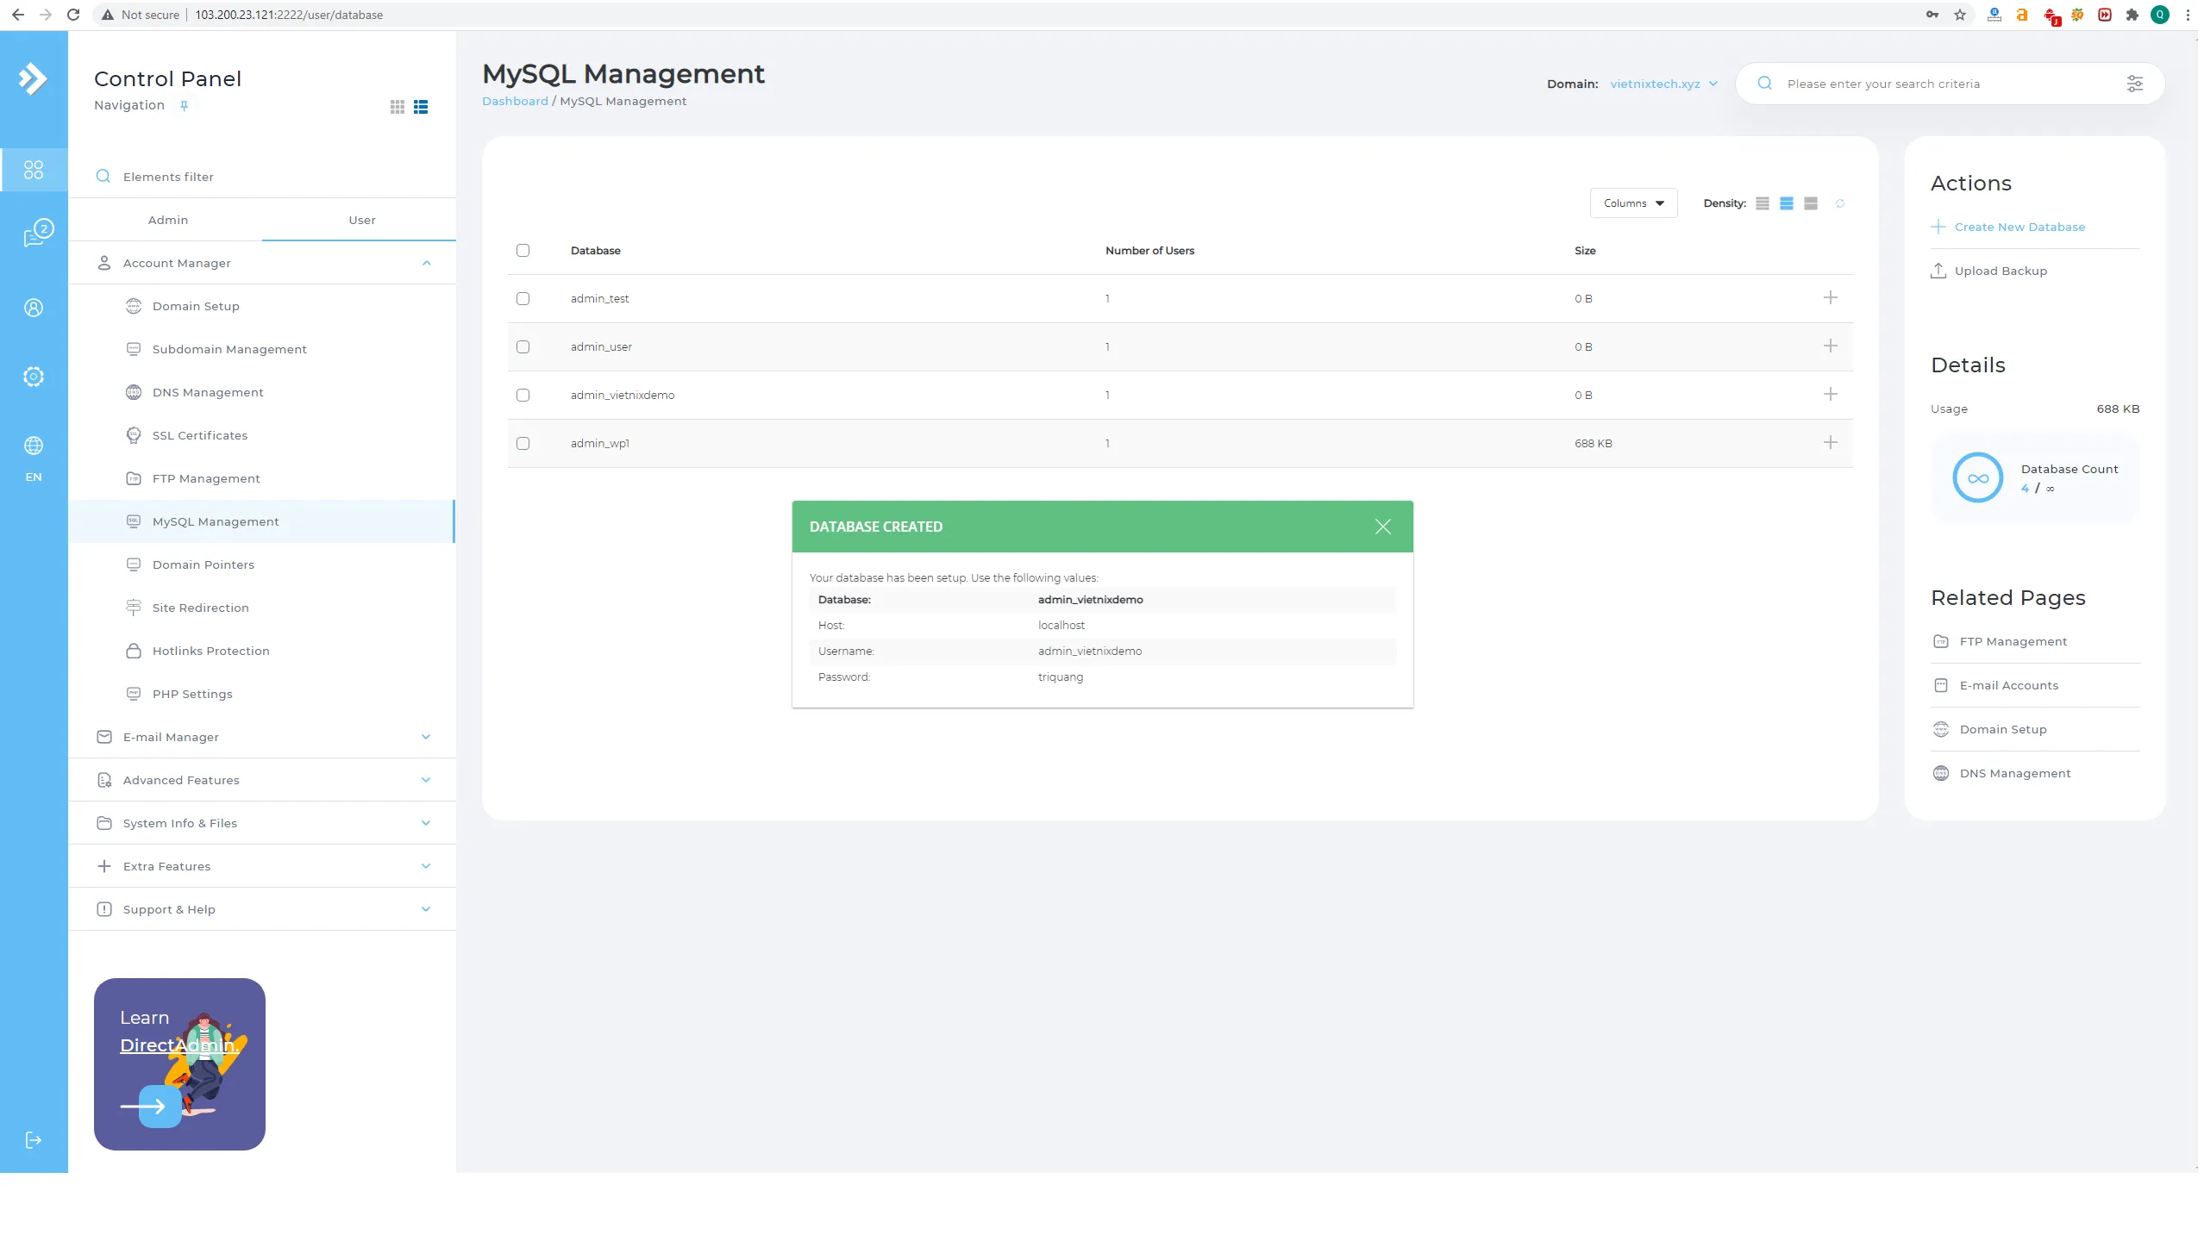Select the admin_test database checkbox

tap(523, 298)
